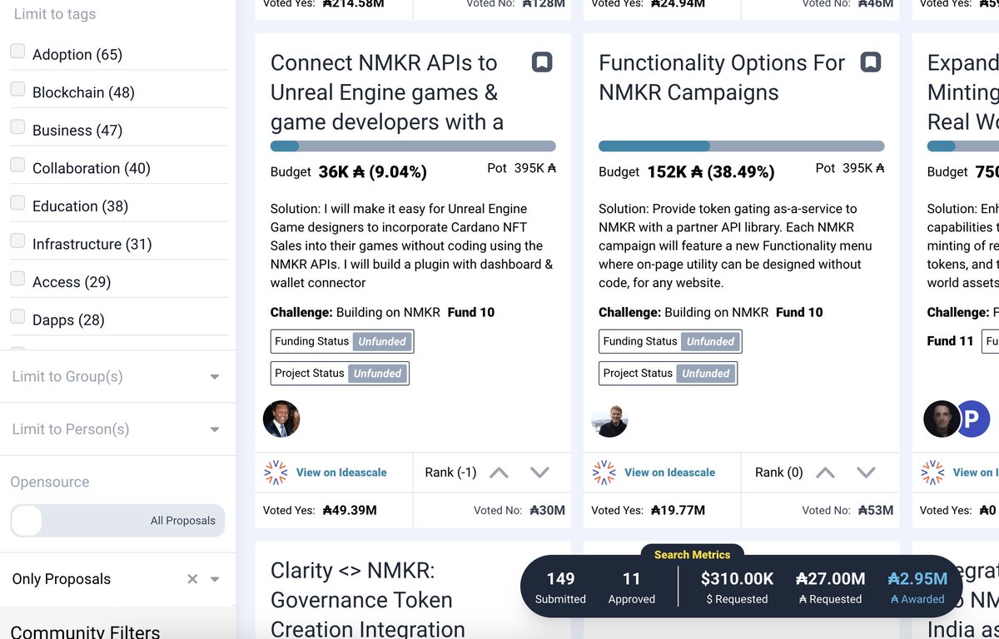
Task: Open proposer avatar on Connect NMKR APIs card
Action: (281, 419)
